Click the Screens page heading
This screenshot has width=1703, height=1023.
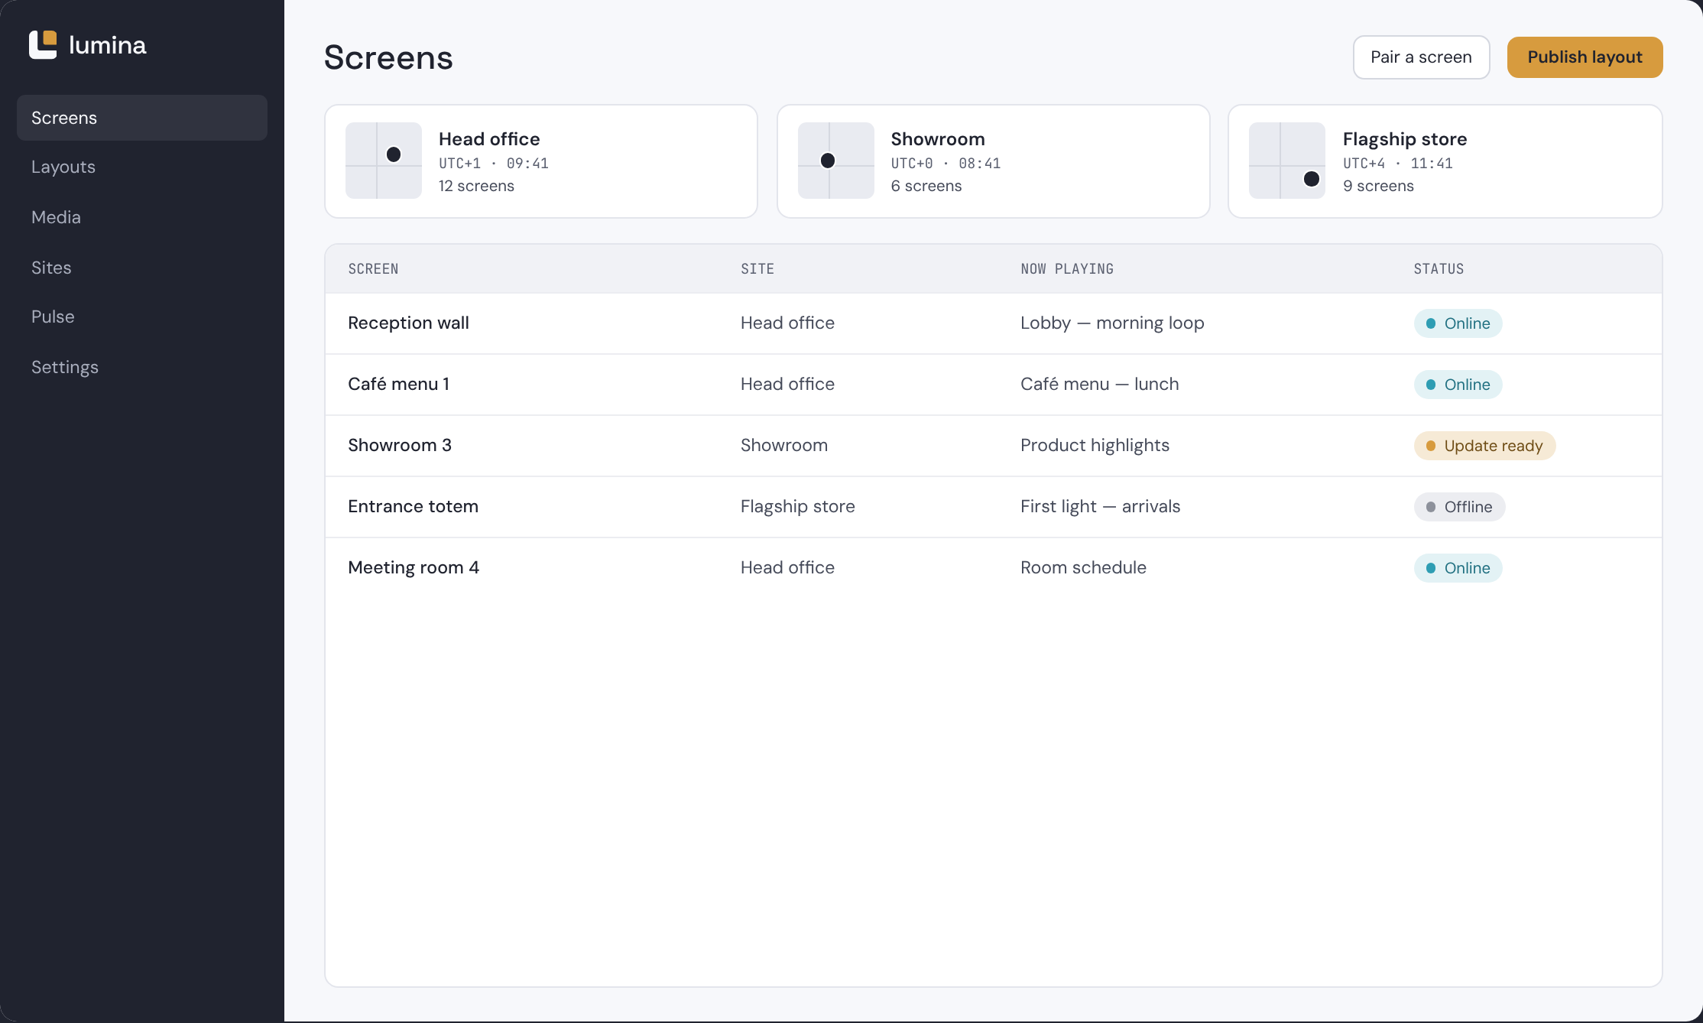[388, 57]
